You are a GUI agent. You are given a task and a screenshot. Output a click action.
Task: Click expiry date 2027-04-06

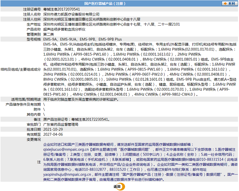(53, 134)
